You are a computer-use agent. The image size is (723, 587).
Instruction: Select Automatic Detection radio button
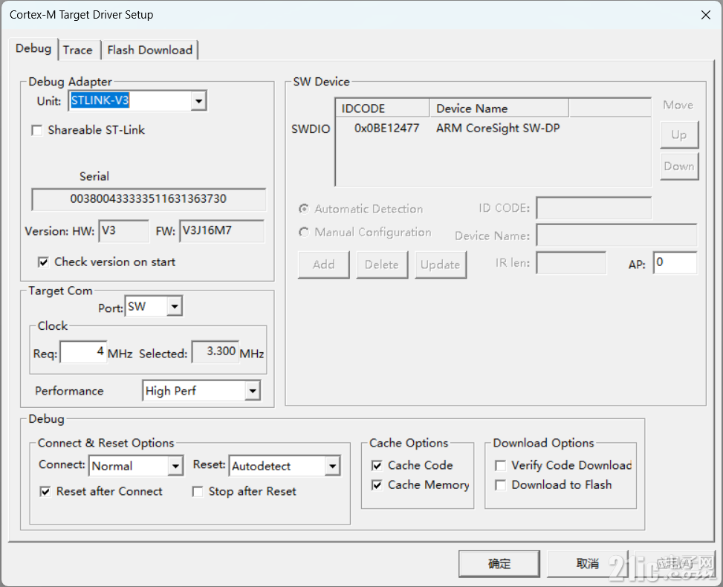click(x=303, y=209)
